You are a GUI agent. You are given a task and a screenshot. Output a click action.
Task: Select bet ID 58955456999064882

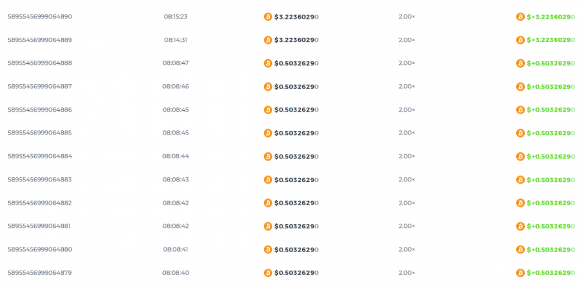[x=40, y=203]
